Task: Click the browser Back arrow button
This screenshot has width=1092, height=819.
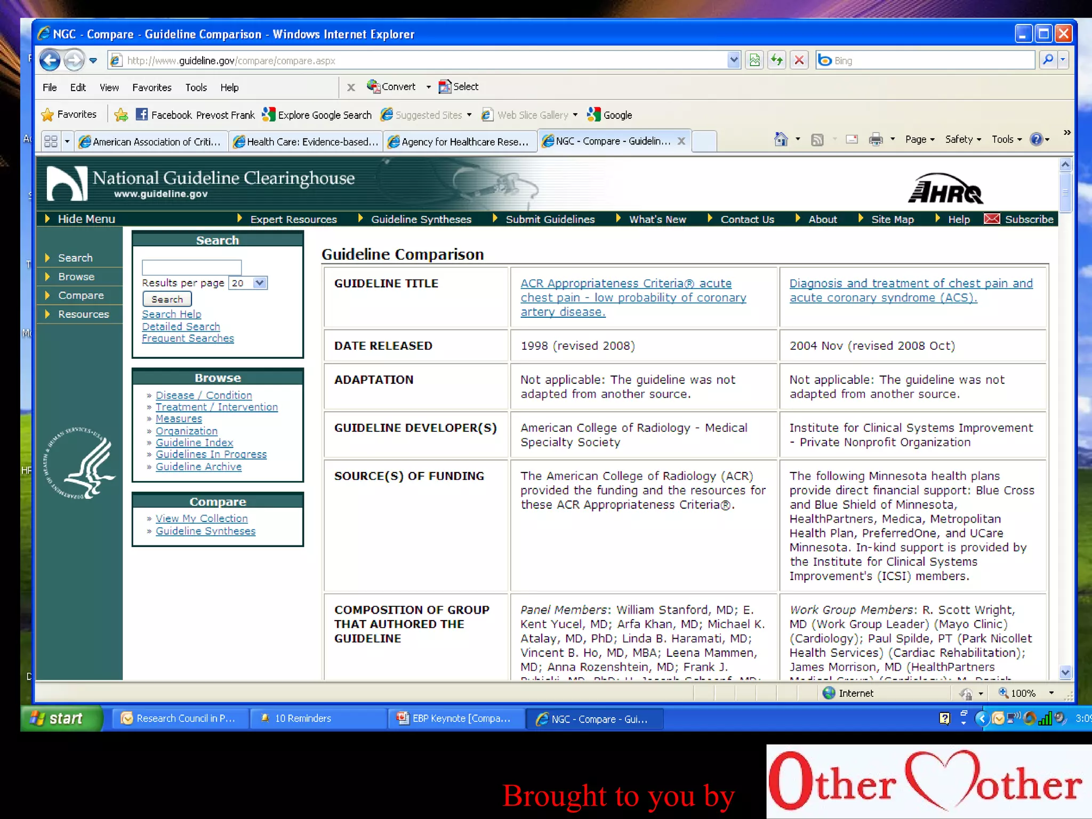Action: click(x=50, y=60)
